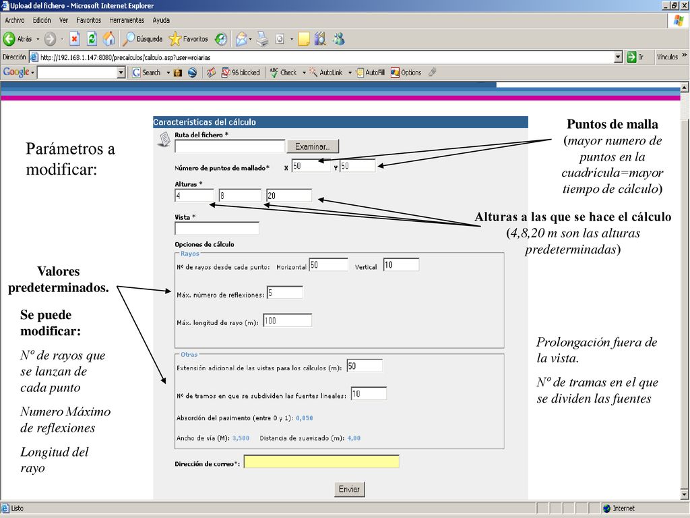The height and width of the screenshot is (518, 690).
Task: Click the Ancho de vía value 3,500
Action: click(x=241, y=438)
